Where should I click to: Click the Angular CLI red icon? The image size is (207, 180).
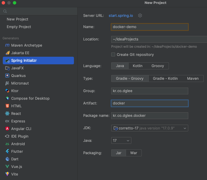(x=7, y=129)
